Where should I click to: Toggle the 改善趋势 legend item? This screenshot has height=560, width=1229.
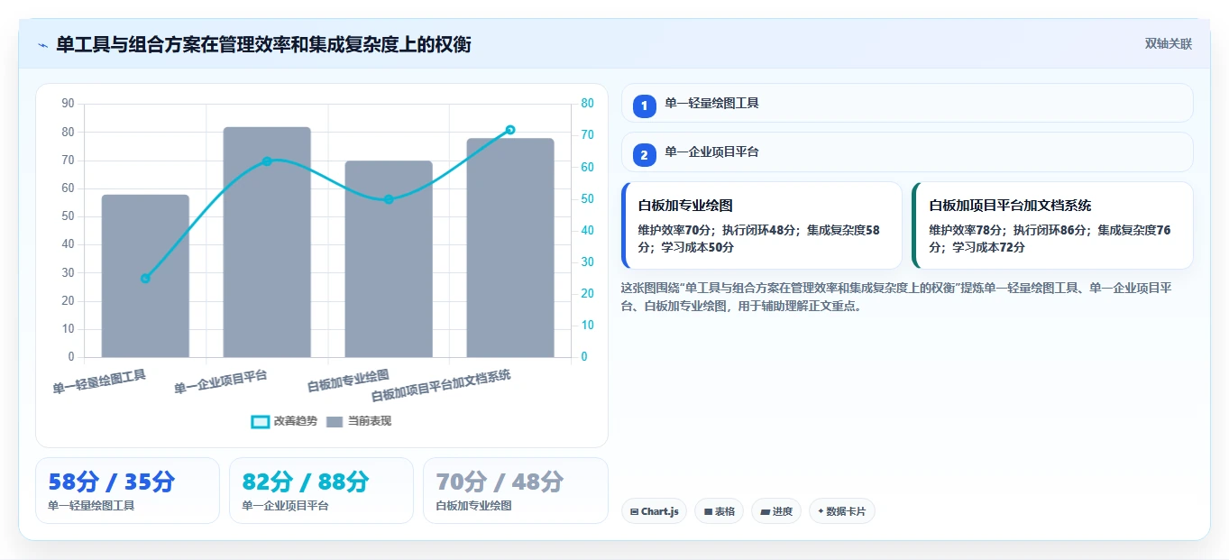[284, 421]
